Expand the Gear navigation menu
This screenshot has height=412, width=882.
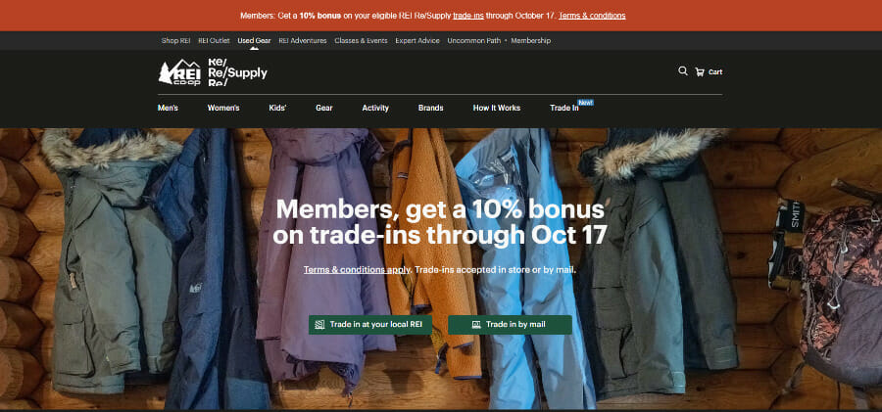tap(324, 108)
